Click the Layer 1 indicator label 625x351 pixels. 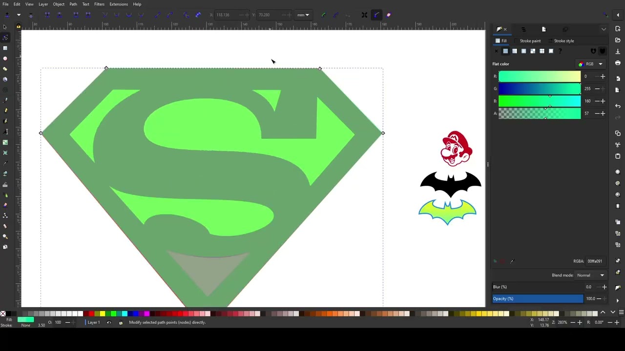(x=93, y=322)
